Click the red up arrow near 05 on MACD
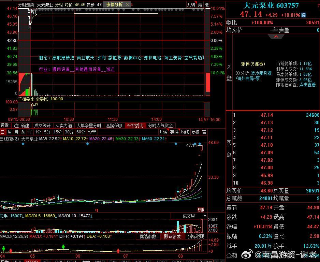 point(11,251)
